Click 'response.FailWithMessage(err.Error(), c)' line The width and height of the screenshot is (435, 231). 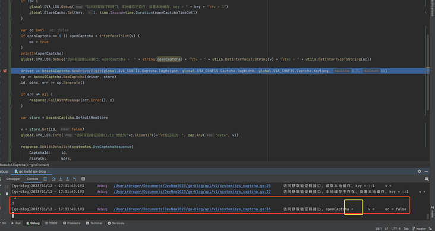[71, 100]
